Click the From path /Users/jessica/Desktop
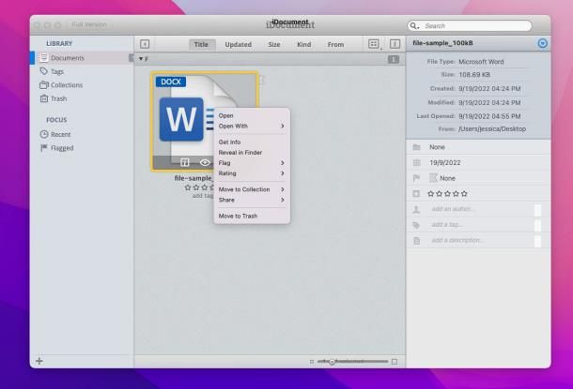Viewport: 573px width, 389px height. point(492,128)
